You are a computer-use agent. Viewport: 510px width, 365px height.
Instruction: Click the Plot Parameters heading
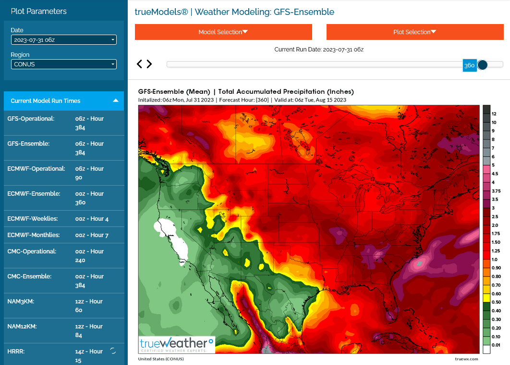[39, 11]
